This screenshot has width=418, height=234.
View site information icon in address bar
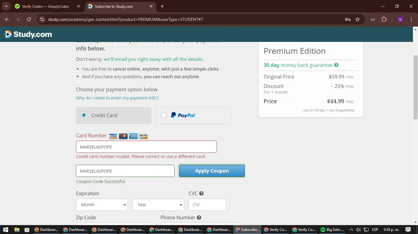[42, 19]
